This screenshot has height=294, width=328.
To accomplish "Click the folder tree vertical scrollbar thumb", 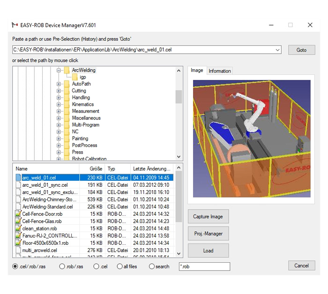I will 179,96.
